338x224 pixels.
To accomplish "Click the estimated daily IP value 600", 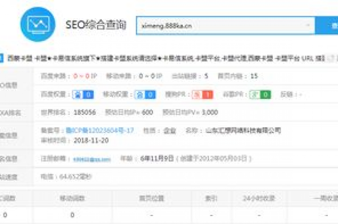I will point(147,112).
